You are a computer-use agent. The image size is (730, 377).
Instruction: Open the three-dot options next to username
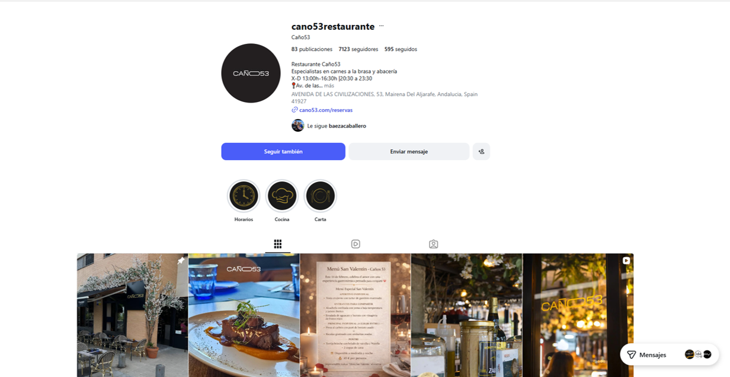[381, 26]
